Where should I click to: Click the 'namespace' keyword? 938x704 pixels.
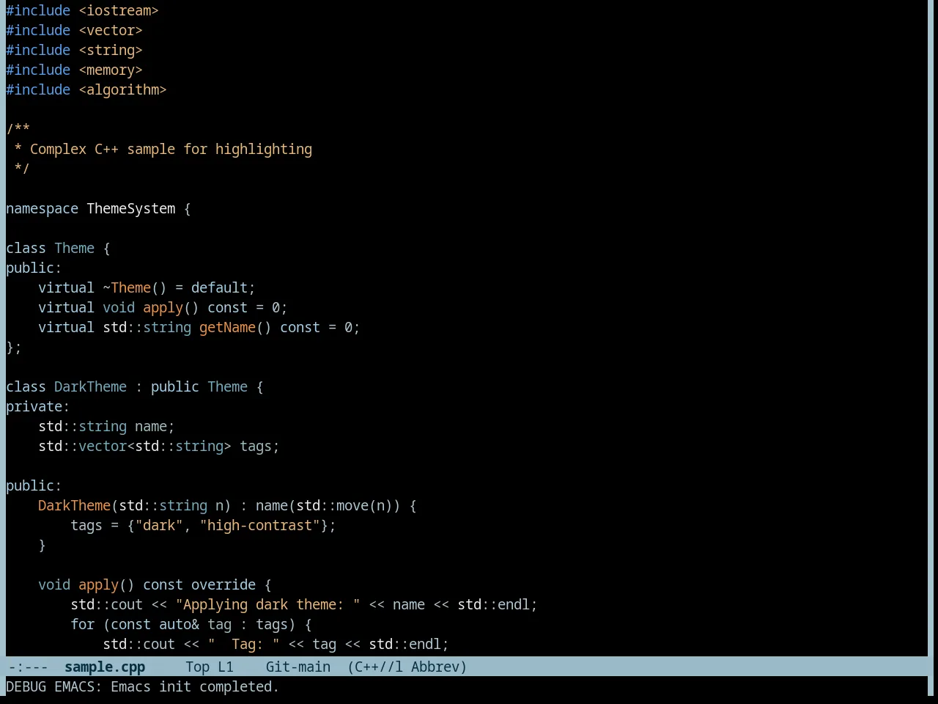pyautogui.click(x=42, y=208)
